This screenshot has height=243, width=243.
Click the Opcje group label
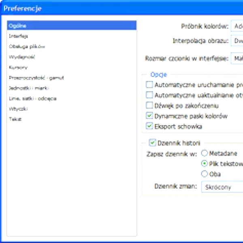(x=159, y=75)
